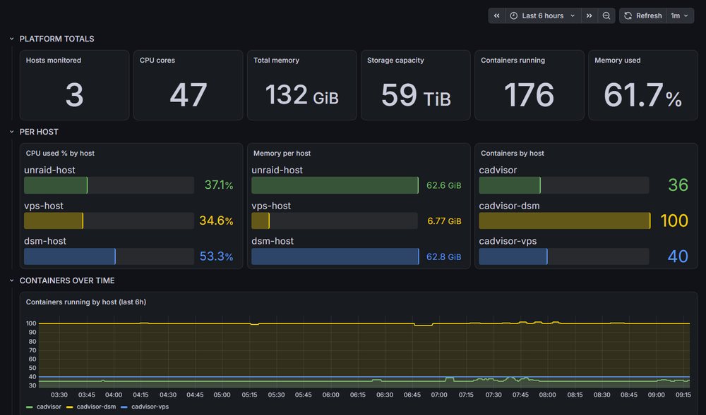Shift time range backward with double-left arrows
The height and width of the screenshot is (415, 706).
(496, 16)
